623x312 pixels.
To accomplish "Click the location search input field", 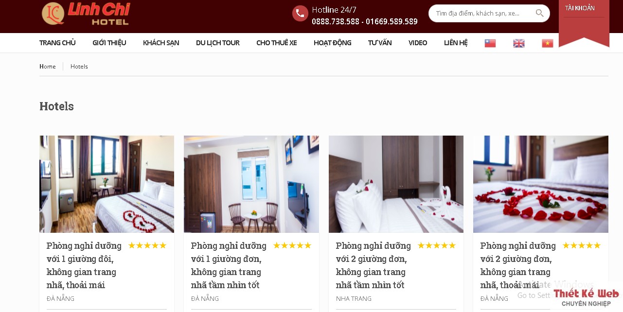I will pos(483,14).
